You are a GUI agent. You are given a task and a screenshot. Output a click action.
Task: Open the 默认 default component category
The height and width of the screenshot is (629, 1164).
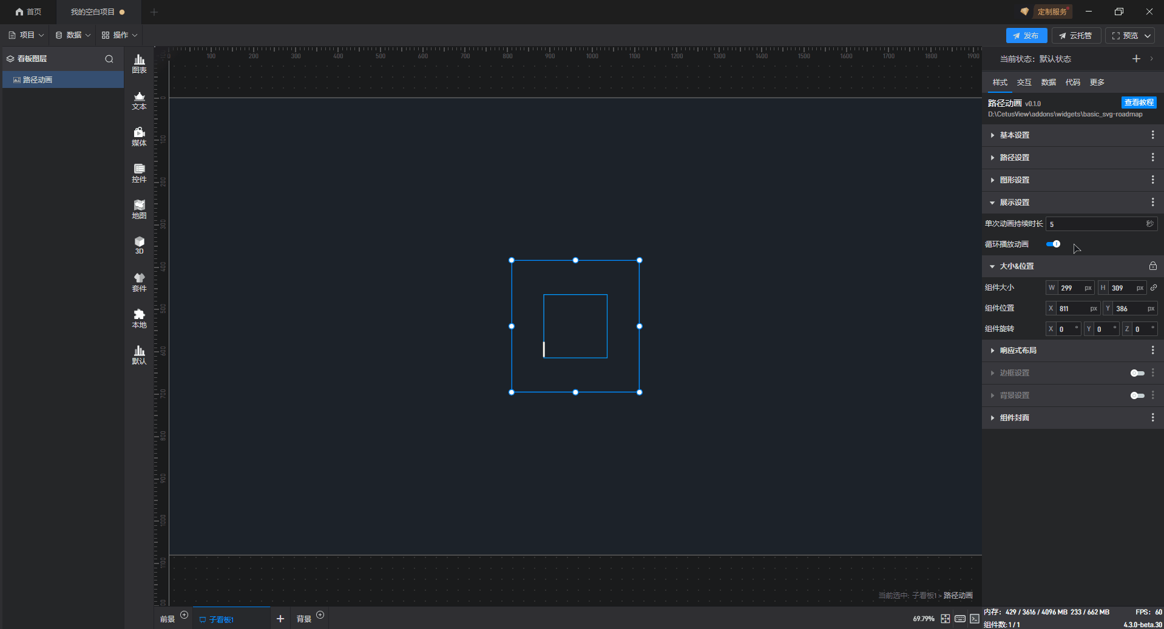point(139,355)
